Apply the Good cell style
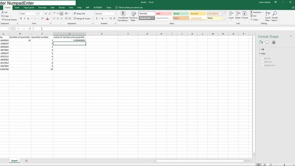The width and height of the screenshot is (295, 166). tap(181, 13)
